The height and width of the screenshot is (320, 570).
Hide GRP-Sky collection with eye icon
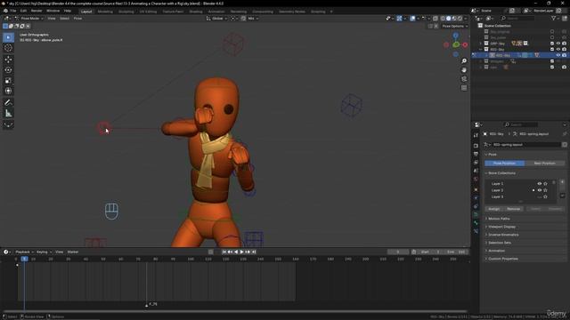point(558,44)
